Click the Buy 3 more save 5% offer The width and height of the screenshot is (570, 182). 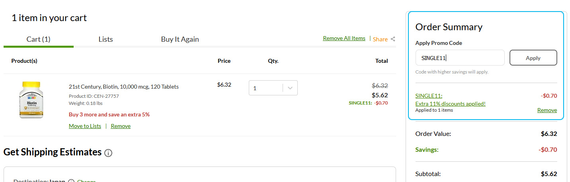point(109,114)
